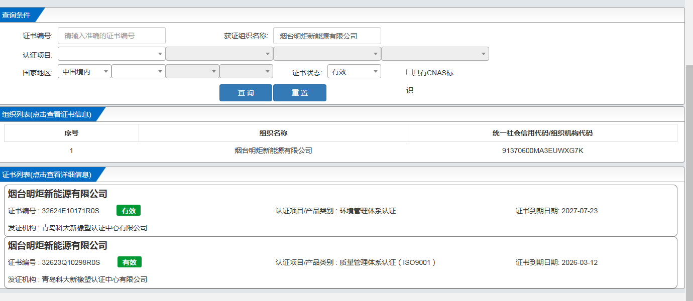Screen dimensions: 693x301
Task: Tick the 具有CNAS标识 checkbox
Action: tap(409, 72)
